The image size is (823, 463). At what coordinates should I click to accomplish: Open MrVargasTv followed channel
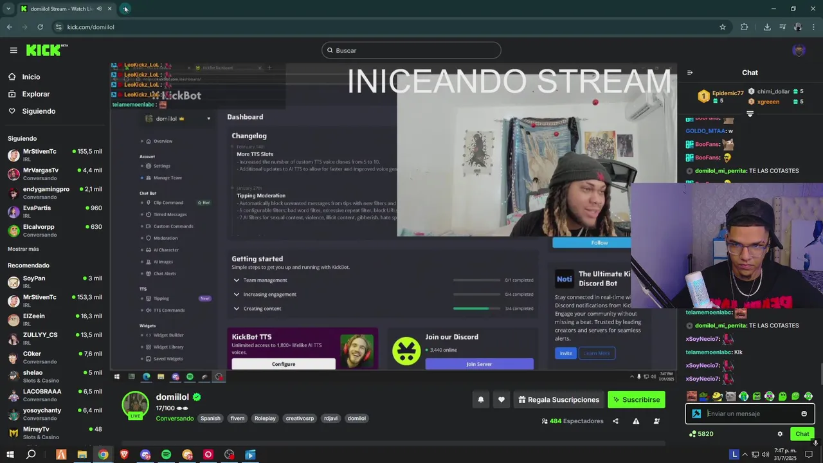point(55,174)
